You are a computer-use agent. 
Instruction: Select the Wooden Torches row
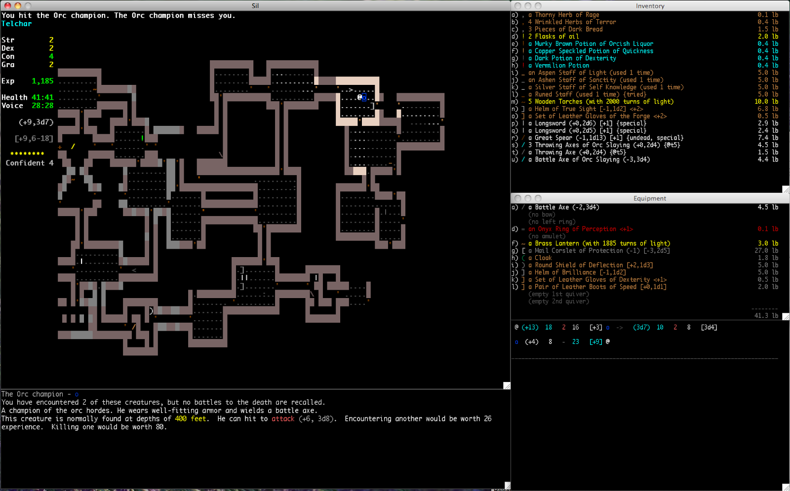pyautogui.click(x=645, y=102)
